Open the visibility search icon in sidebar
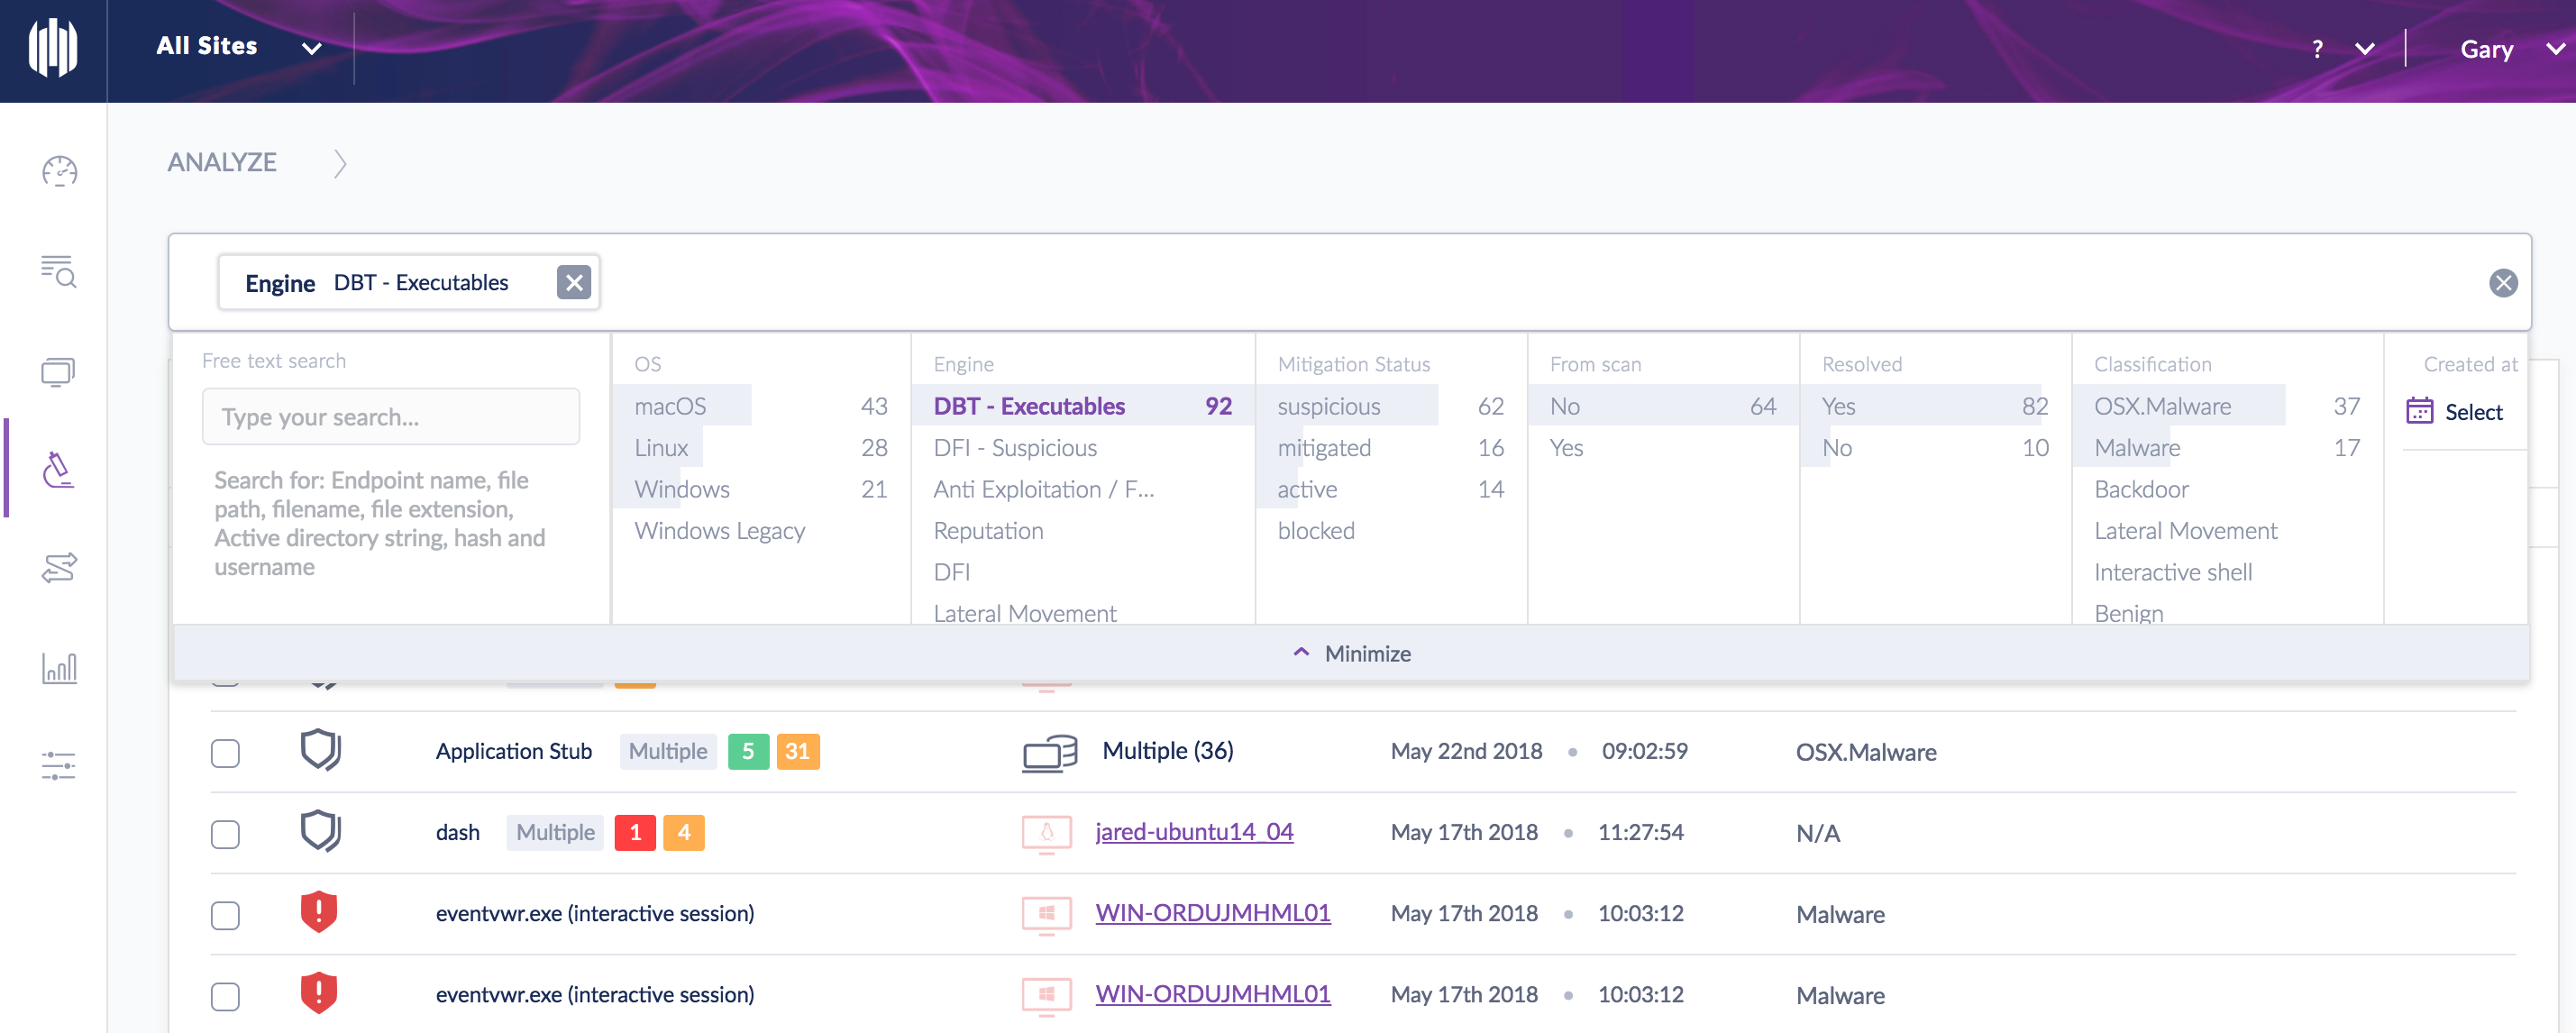2576x1033 pixels. [x=59, y=270]
